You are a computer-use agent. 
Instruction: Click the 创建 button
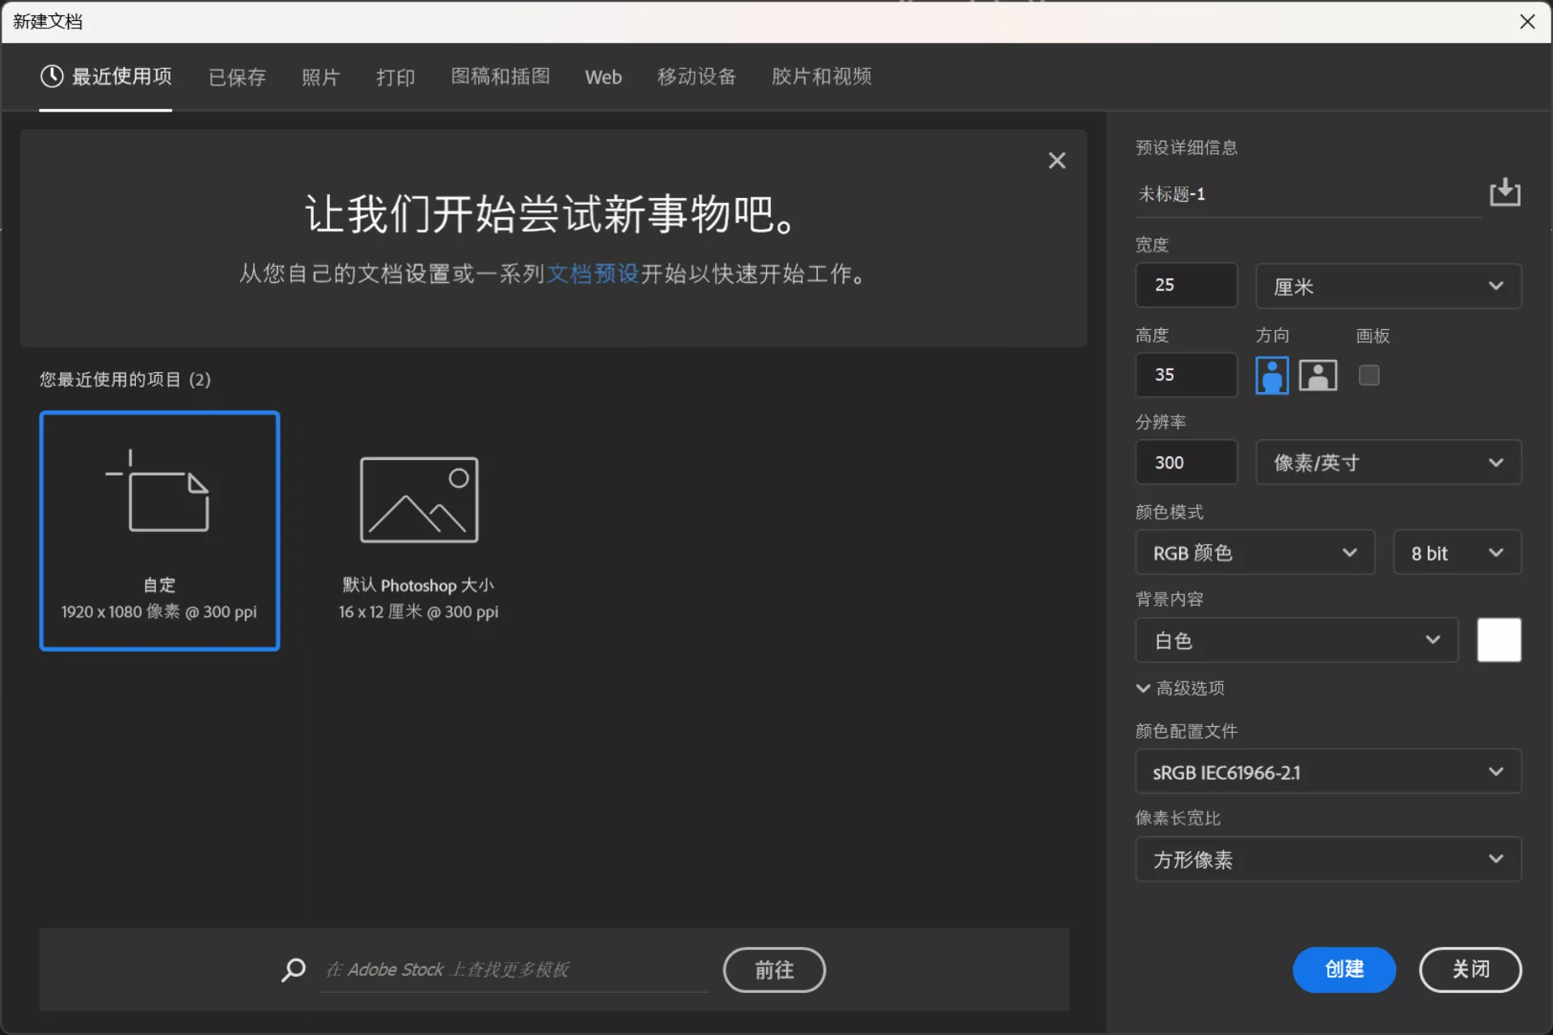tap(1344, 970)
